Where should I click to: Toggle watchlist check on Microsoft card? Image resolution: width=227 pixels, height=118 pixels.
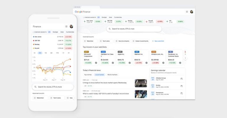[96, 63]
